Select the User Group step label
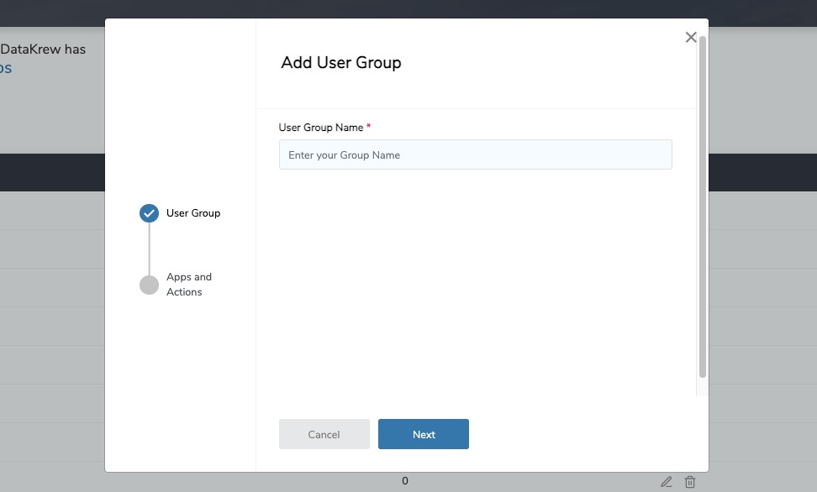 (x=193, y=213)
